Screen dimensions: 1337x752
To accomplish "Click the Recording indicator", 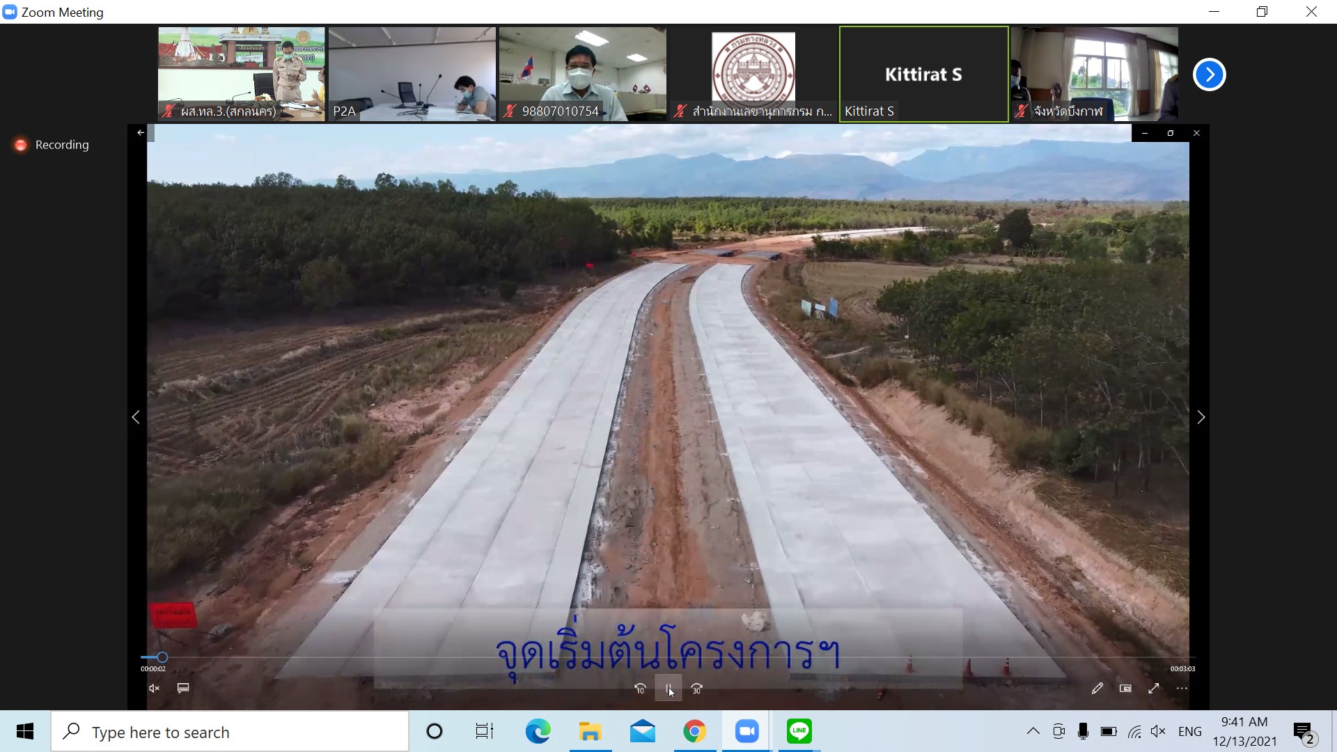I will point(52,145).
